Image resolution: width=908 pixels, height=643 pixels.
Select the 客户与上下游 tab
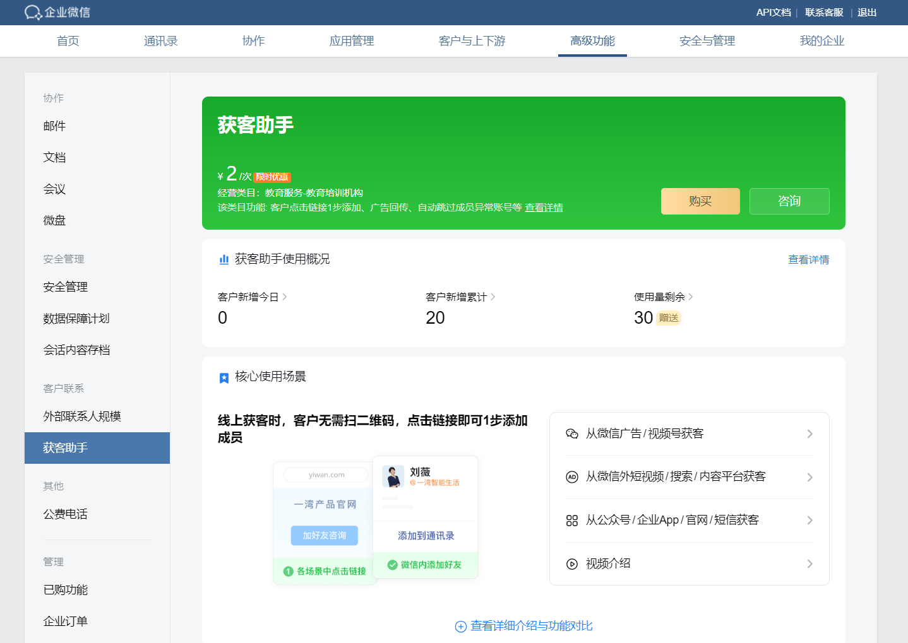tap(472, 41)
